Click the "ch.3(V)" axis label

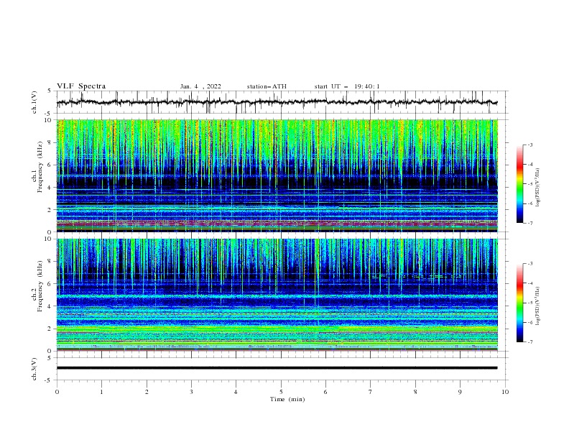click(34, 369)
